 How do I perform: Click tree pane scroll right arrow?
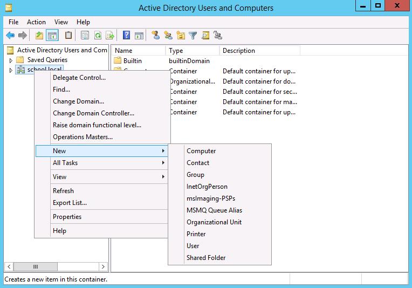coord(103,267)
